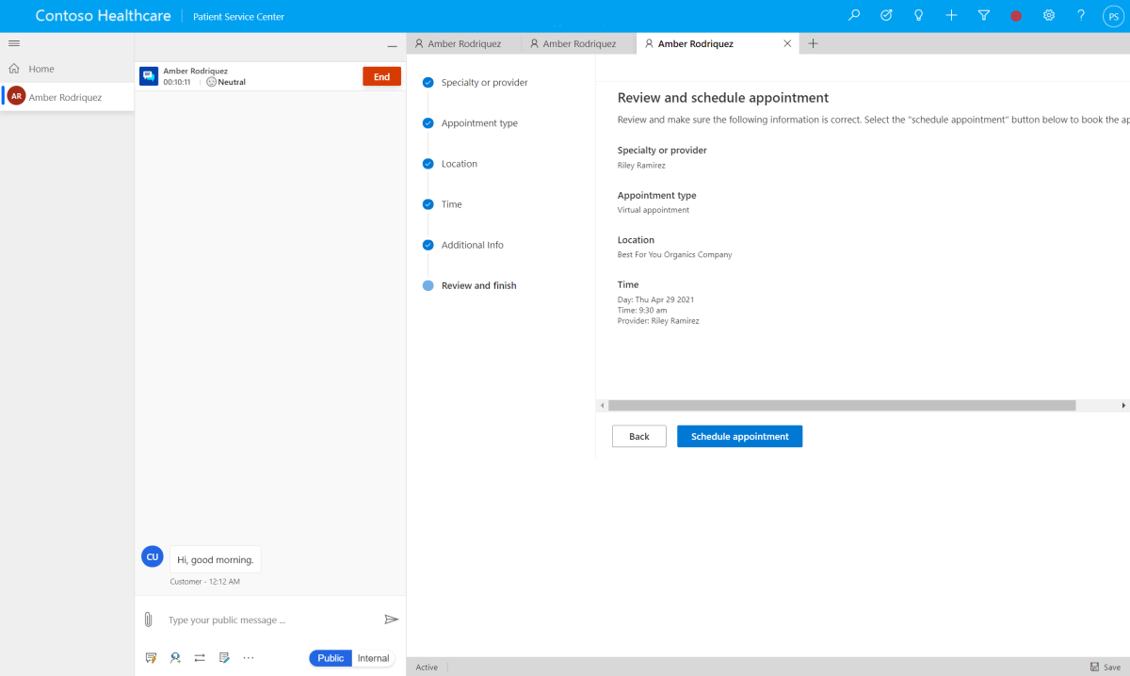Minimize the conversation panel

(392, 46)
